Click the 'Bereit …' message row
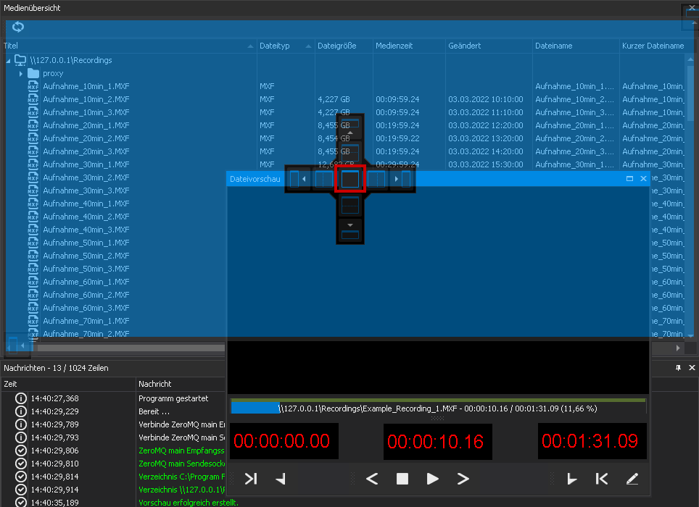699x507 pixels. [154, 411]
